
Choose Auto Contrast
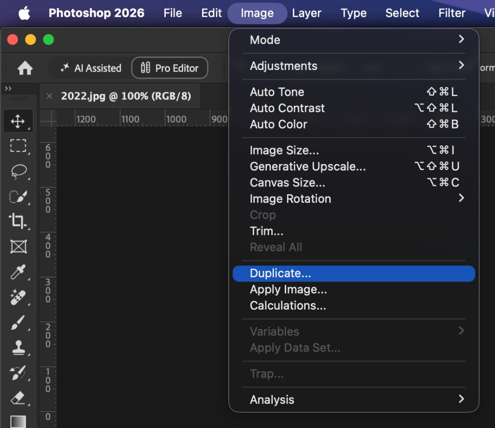click(354, 108)
